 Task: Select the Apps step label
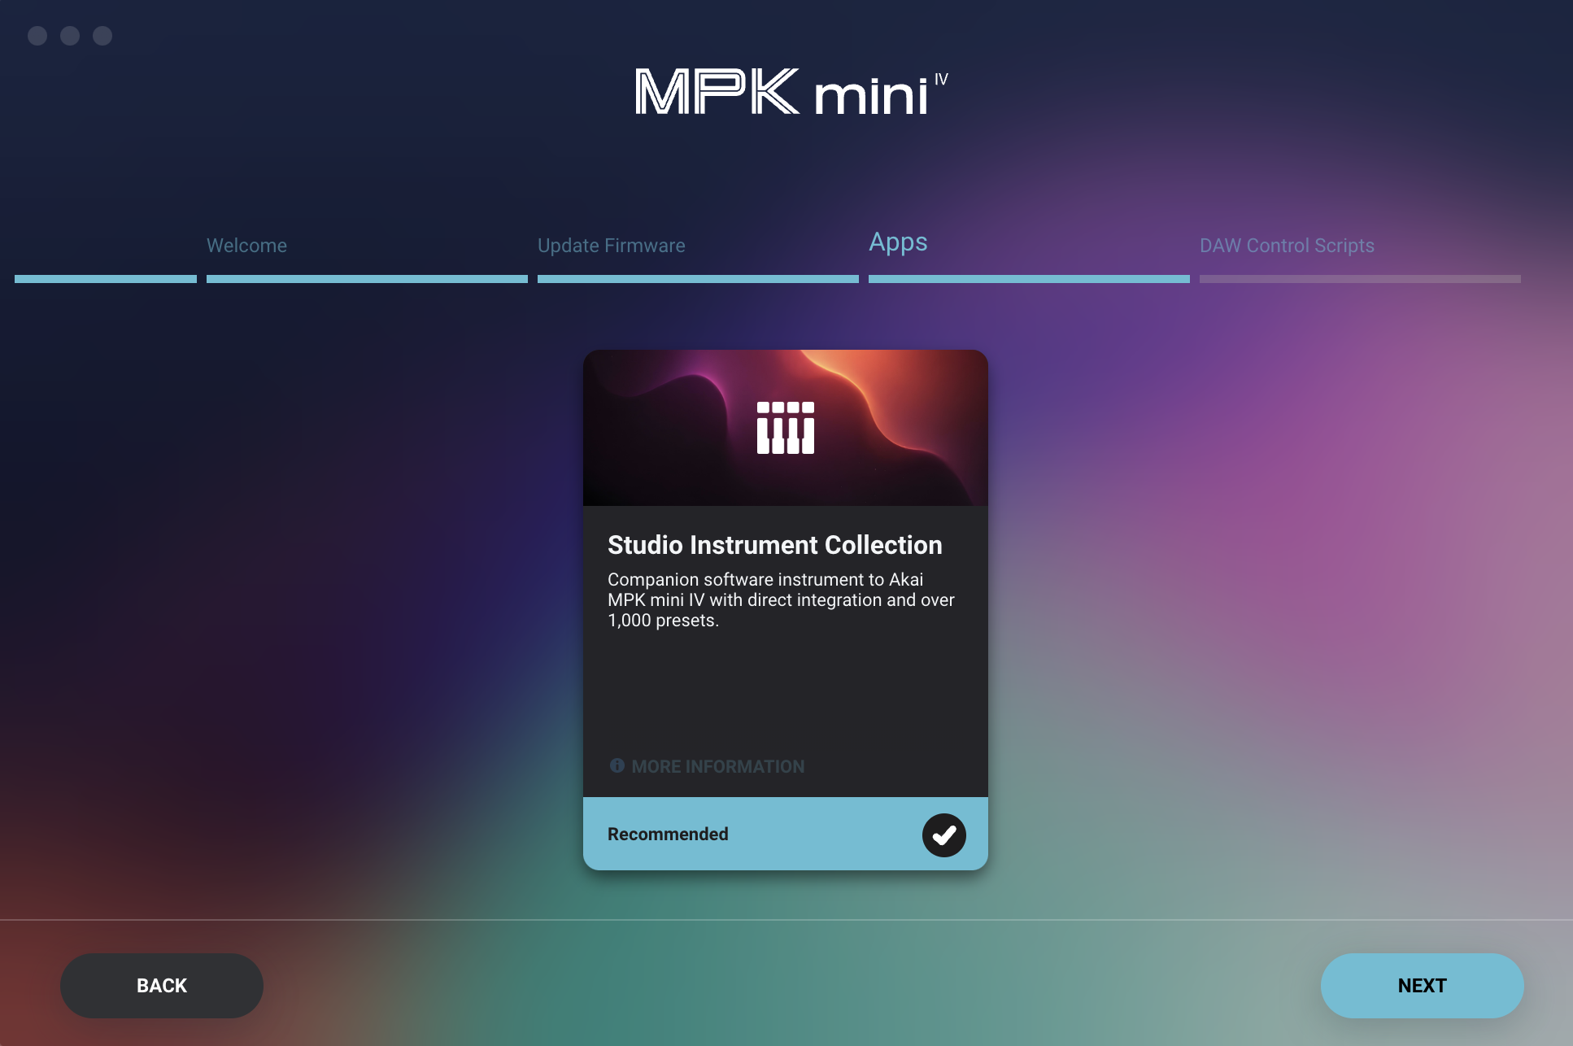[x=898, y=242]
